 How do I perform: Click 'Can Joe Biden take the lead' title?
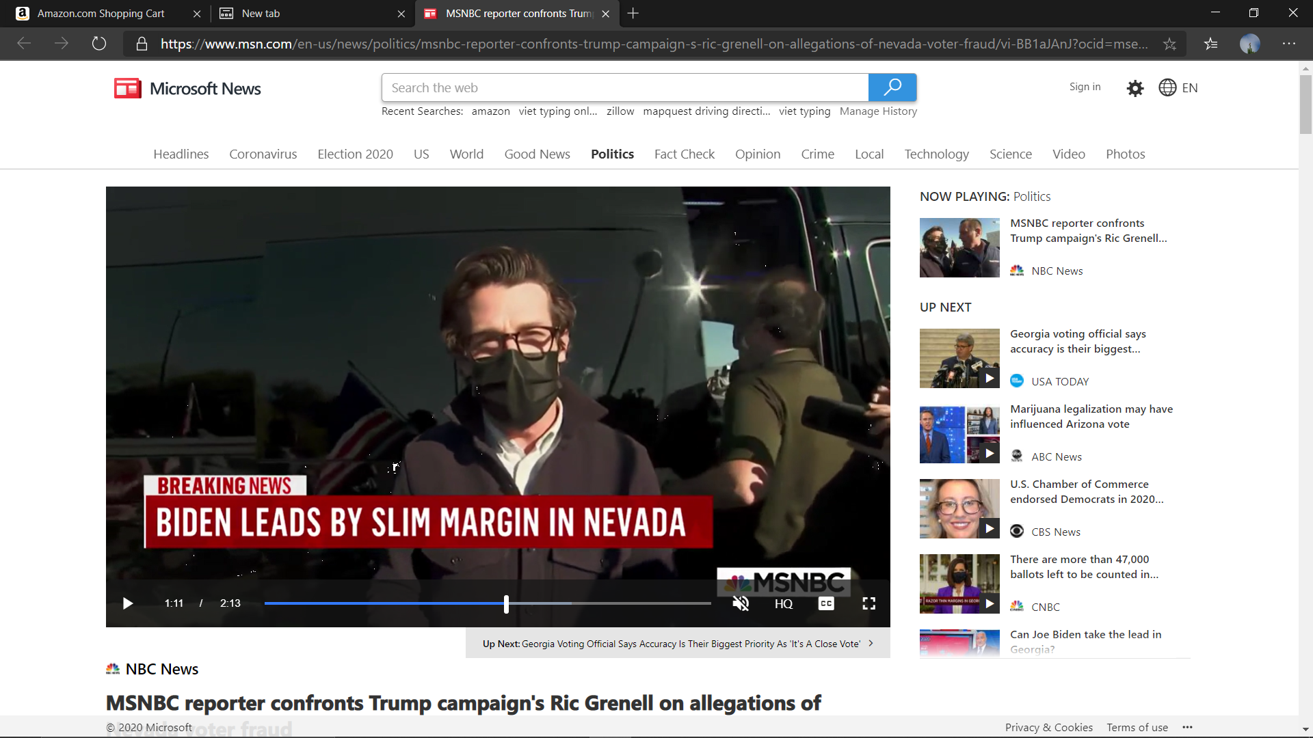pyautogui.click(x=1085, y=642)
